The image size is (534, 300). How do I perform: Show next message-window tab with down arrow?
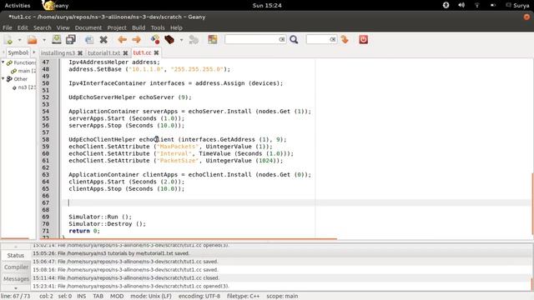point(16,287)
